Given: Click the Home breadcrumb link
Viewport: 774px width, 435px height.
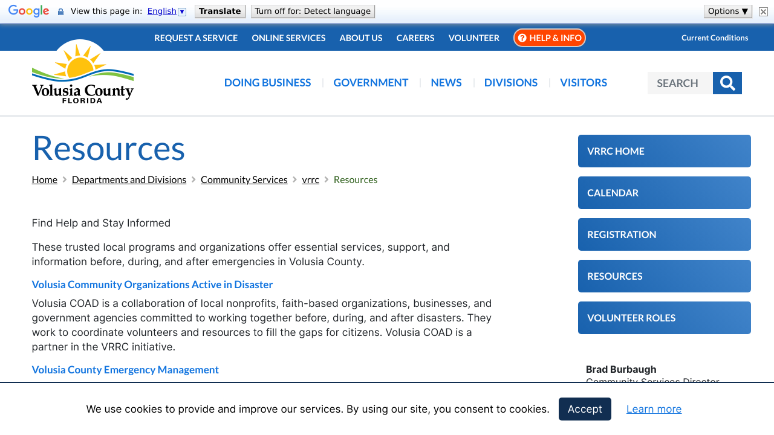Looking at the screenshot, I should click(x=44, y=179).
